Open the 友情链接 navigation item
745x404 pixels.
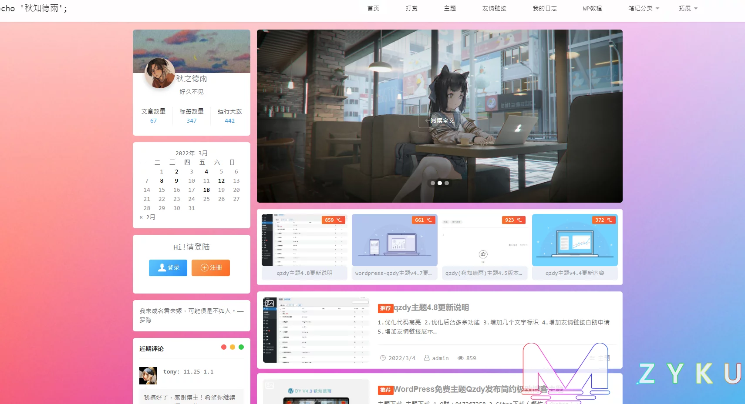(494, 8)
